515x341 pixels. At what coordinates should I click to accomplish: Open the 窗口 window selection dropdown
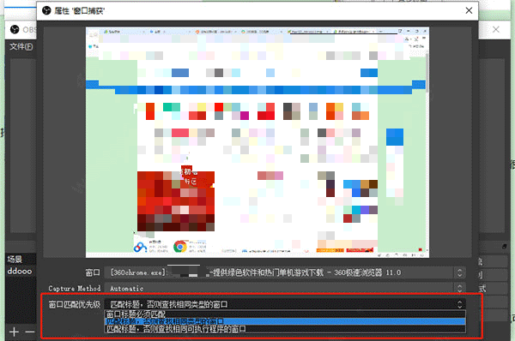tap(284, 272)
